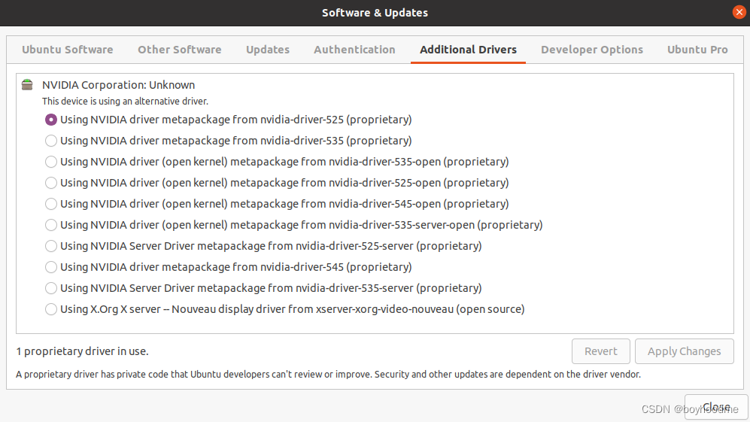Go to the Updates tab
The height and width of the screenshot is (422, 750).
[268, 50]
